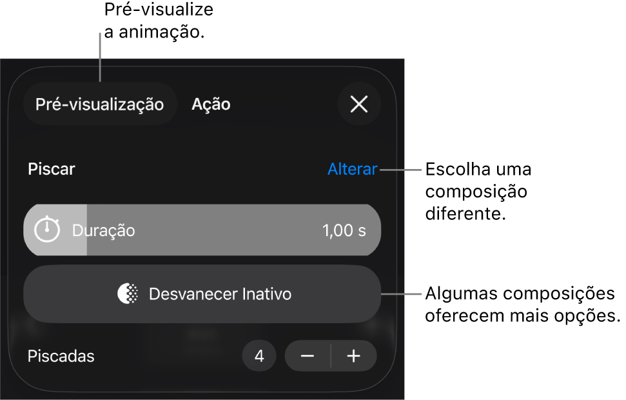The height and width of the screenshot is (400, 626).
Task: Open the Alterar link to change the effect
Action: (352, 169)
